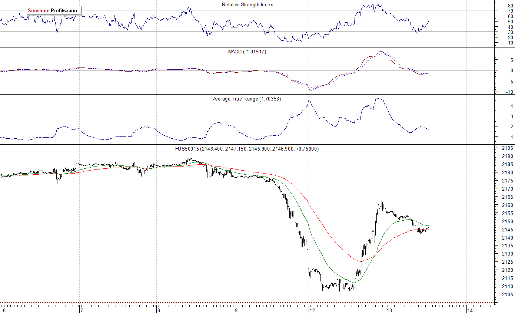Image resolution: width=515 pixels, height=313 pixels.
Task: Click the 2120 price axis label
Action: 508,270
